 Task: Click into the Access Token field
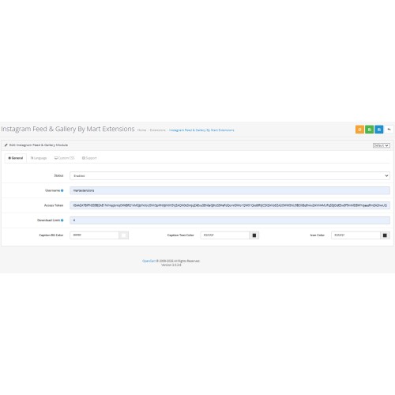[x=230, y=205]
